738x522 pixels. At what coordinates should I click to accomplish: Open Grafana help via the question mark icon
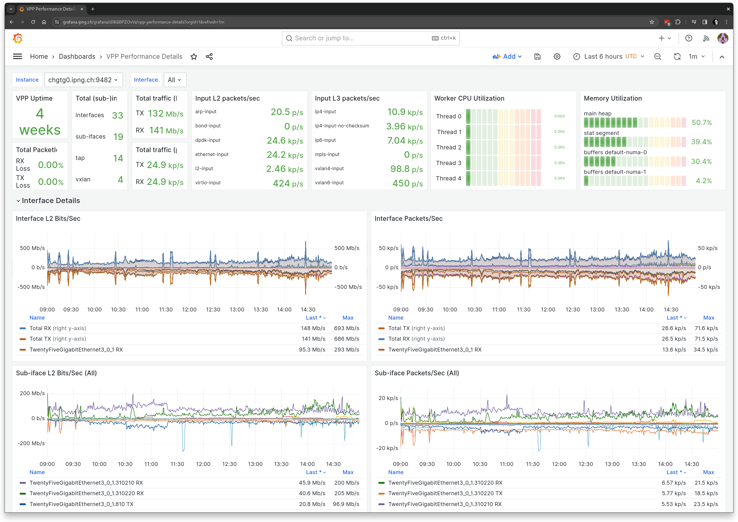(689, 38)
